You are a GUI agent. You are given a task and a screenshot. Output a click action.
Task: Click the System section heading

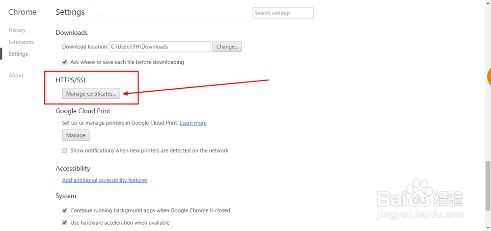point(66,196)
